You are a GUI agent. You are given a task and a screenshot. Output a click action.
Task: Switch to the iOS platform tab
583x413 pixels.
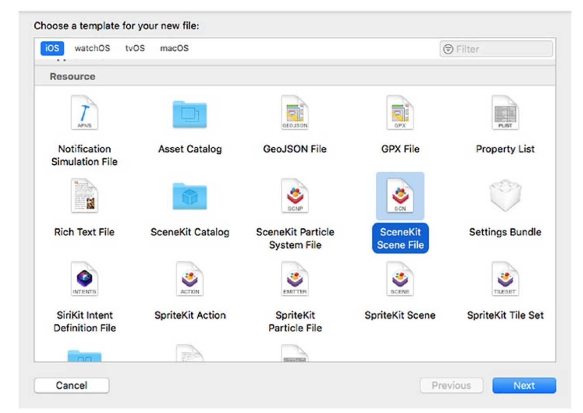click(52, 48)
